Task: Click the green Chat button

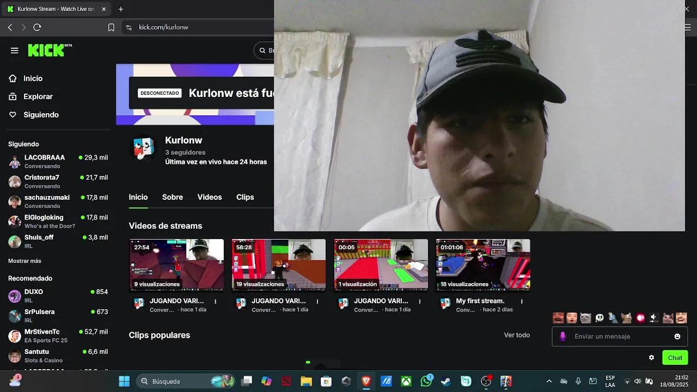Action: coord(675,358)
